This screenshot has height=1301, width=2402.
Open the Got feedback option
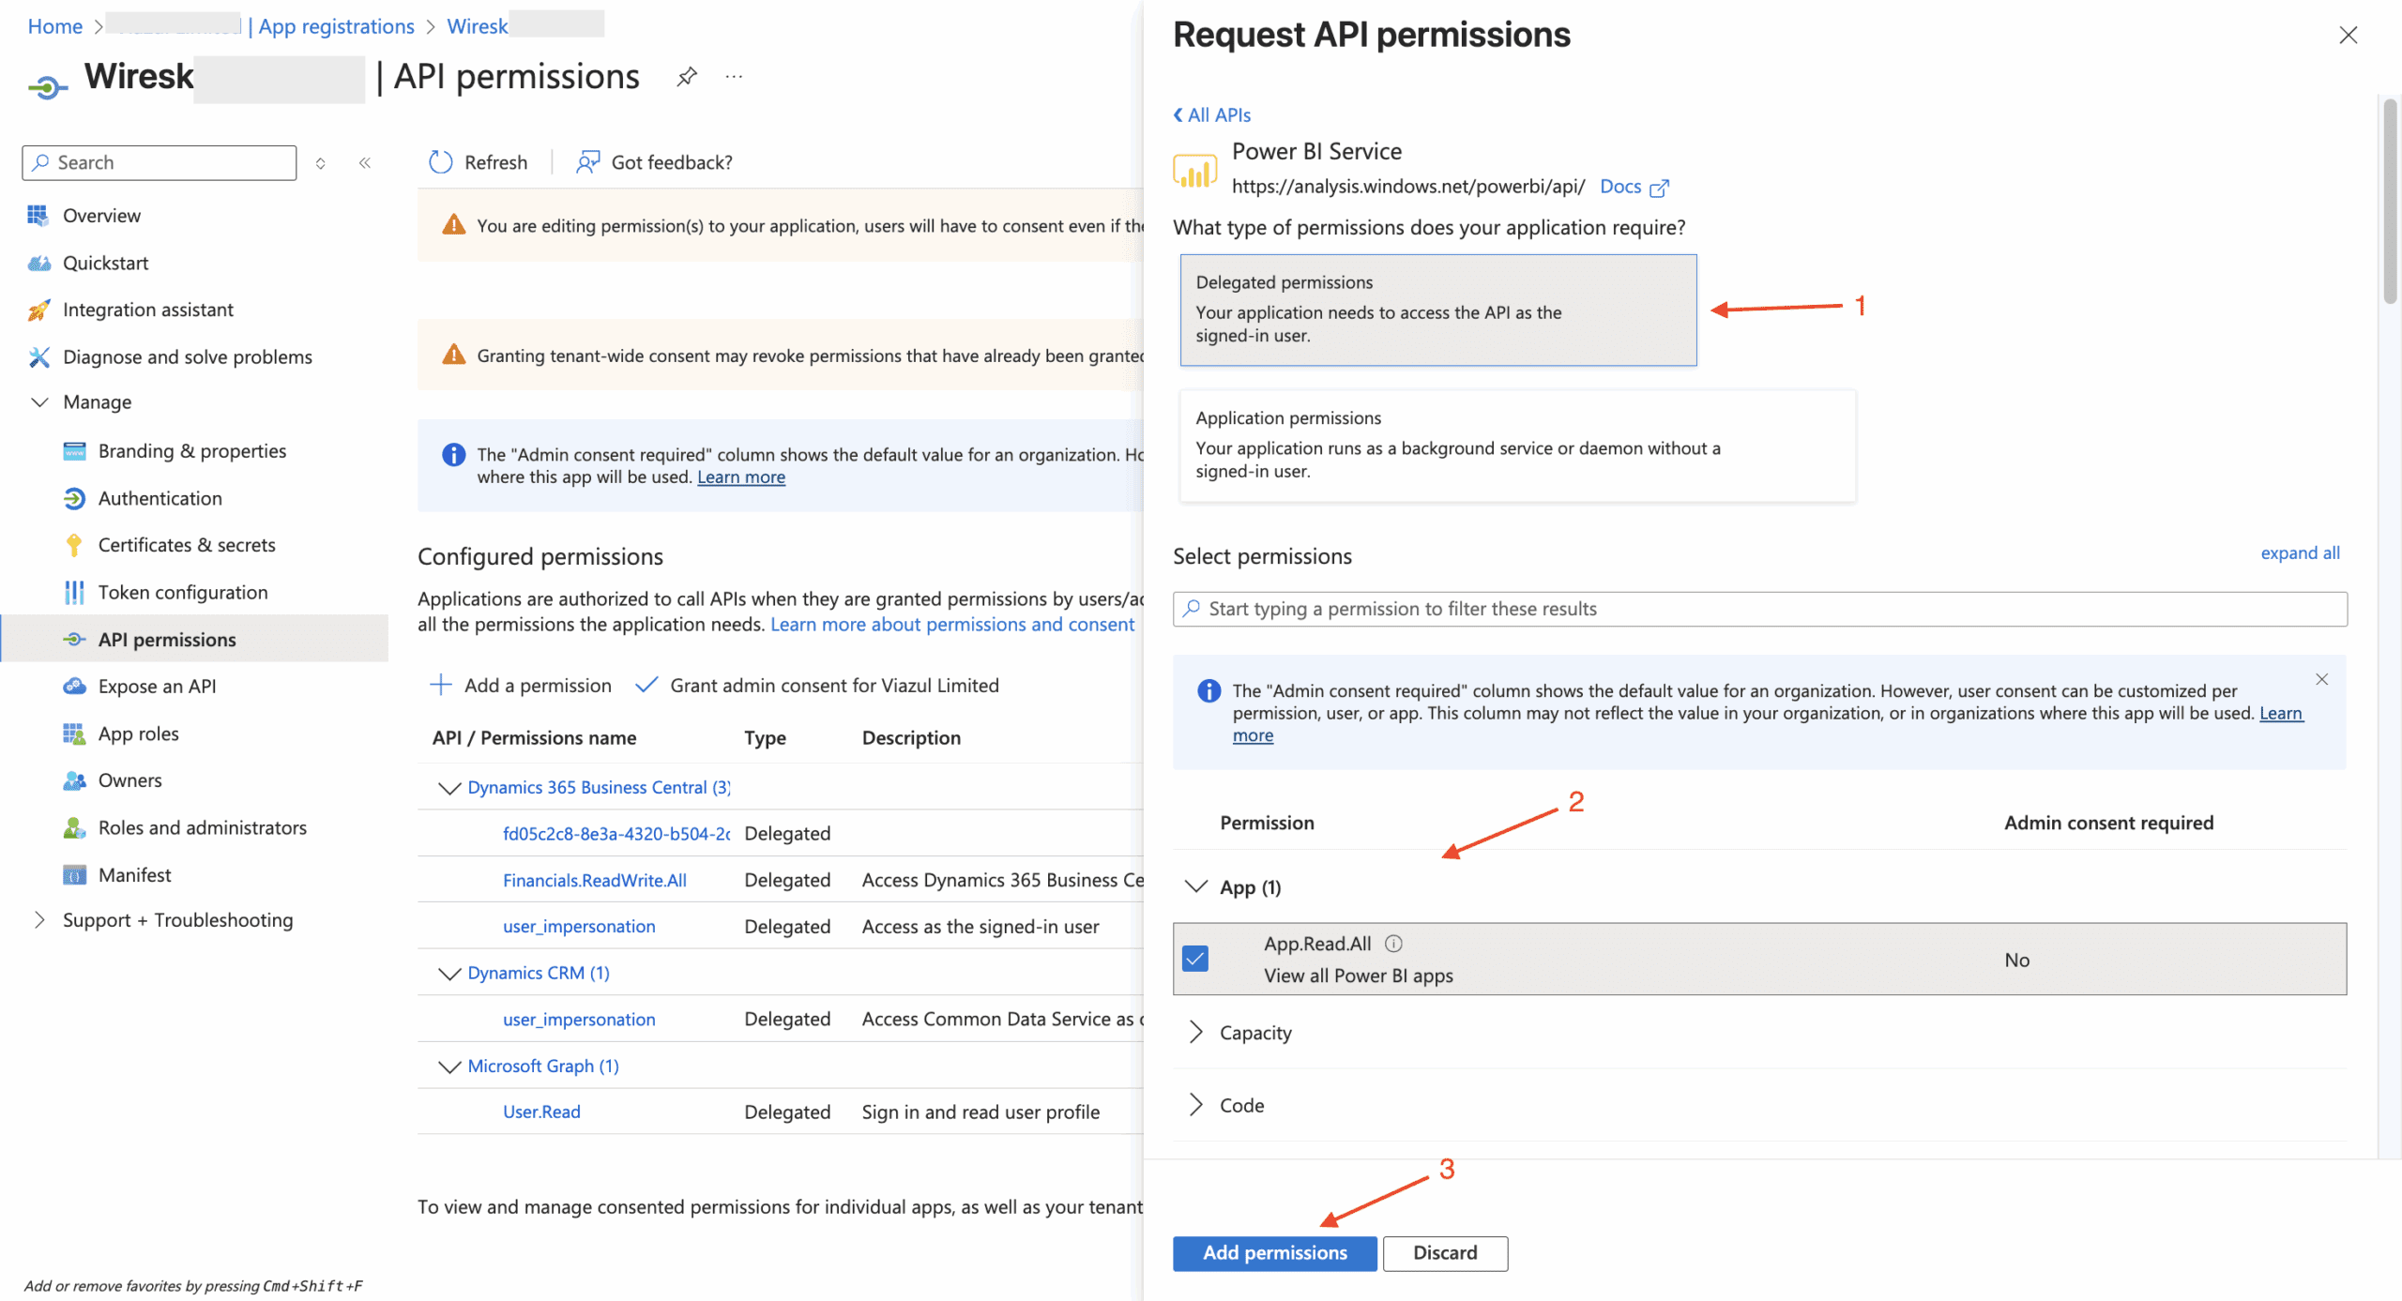pos(655,162)
